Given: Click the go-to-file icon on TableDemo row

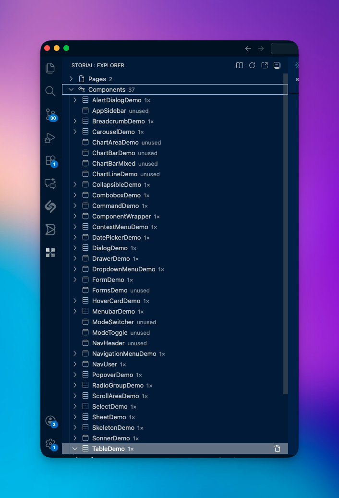Looking at the screenshot, I should click(x=277, y=449).
